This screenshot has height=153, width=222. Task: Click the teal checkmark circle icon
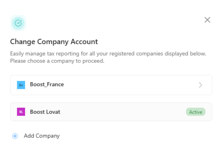18,23
